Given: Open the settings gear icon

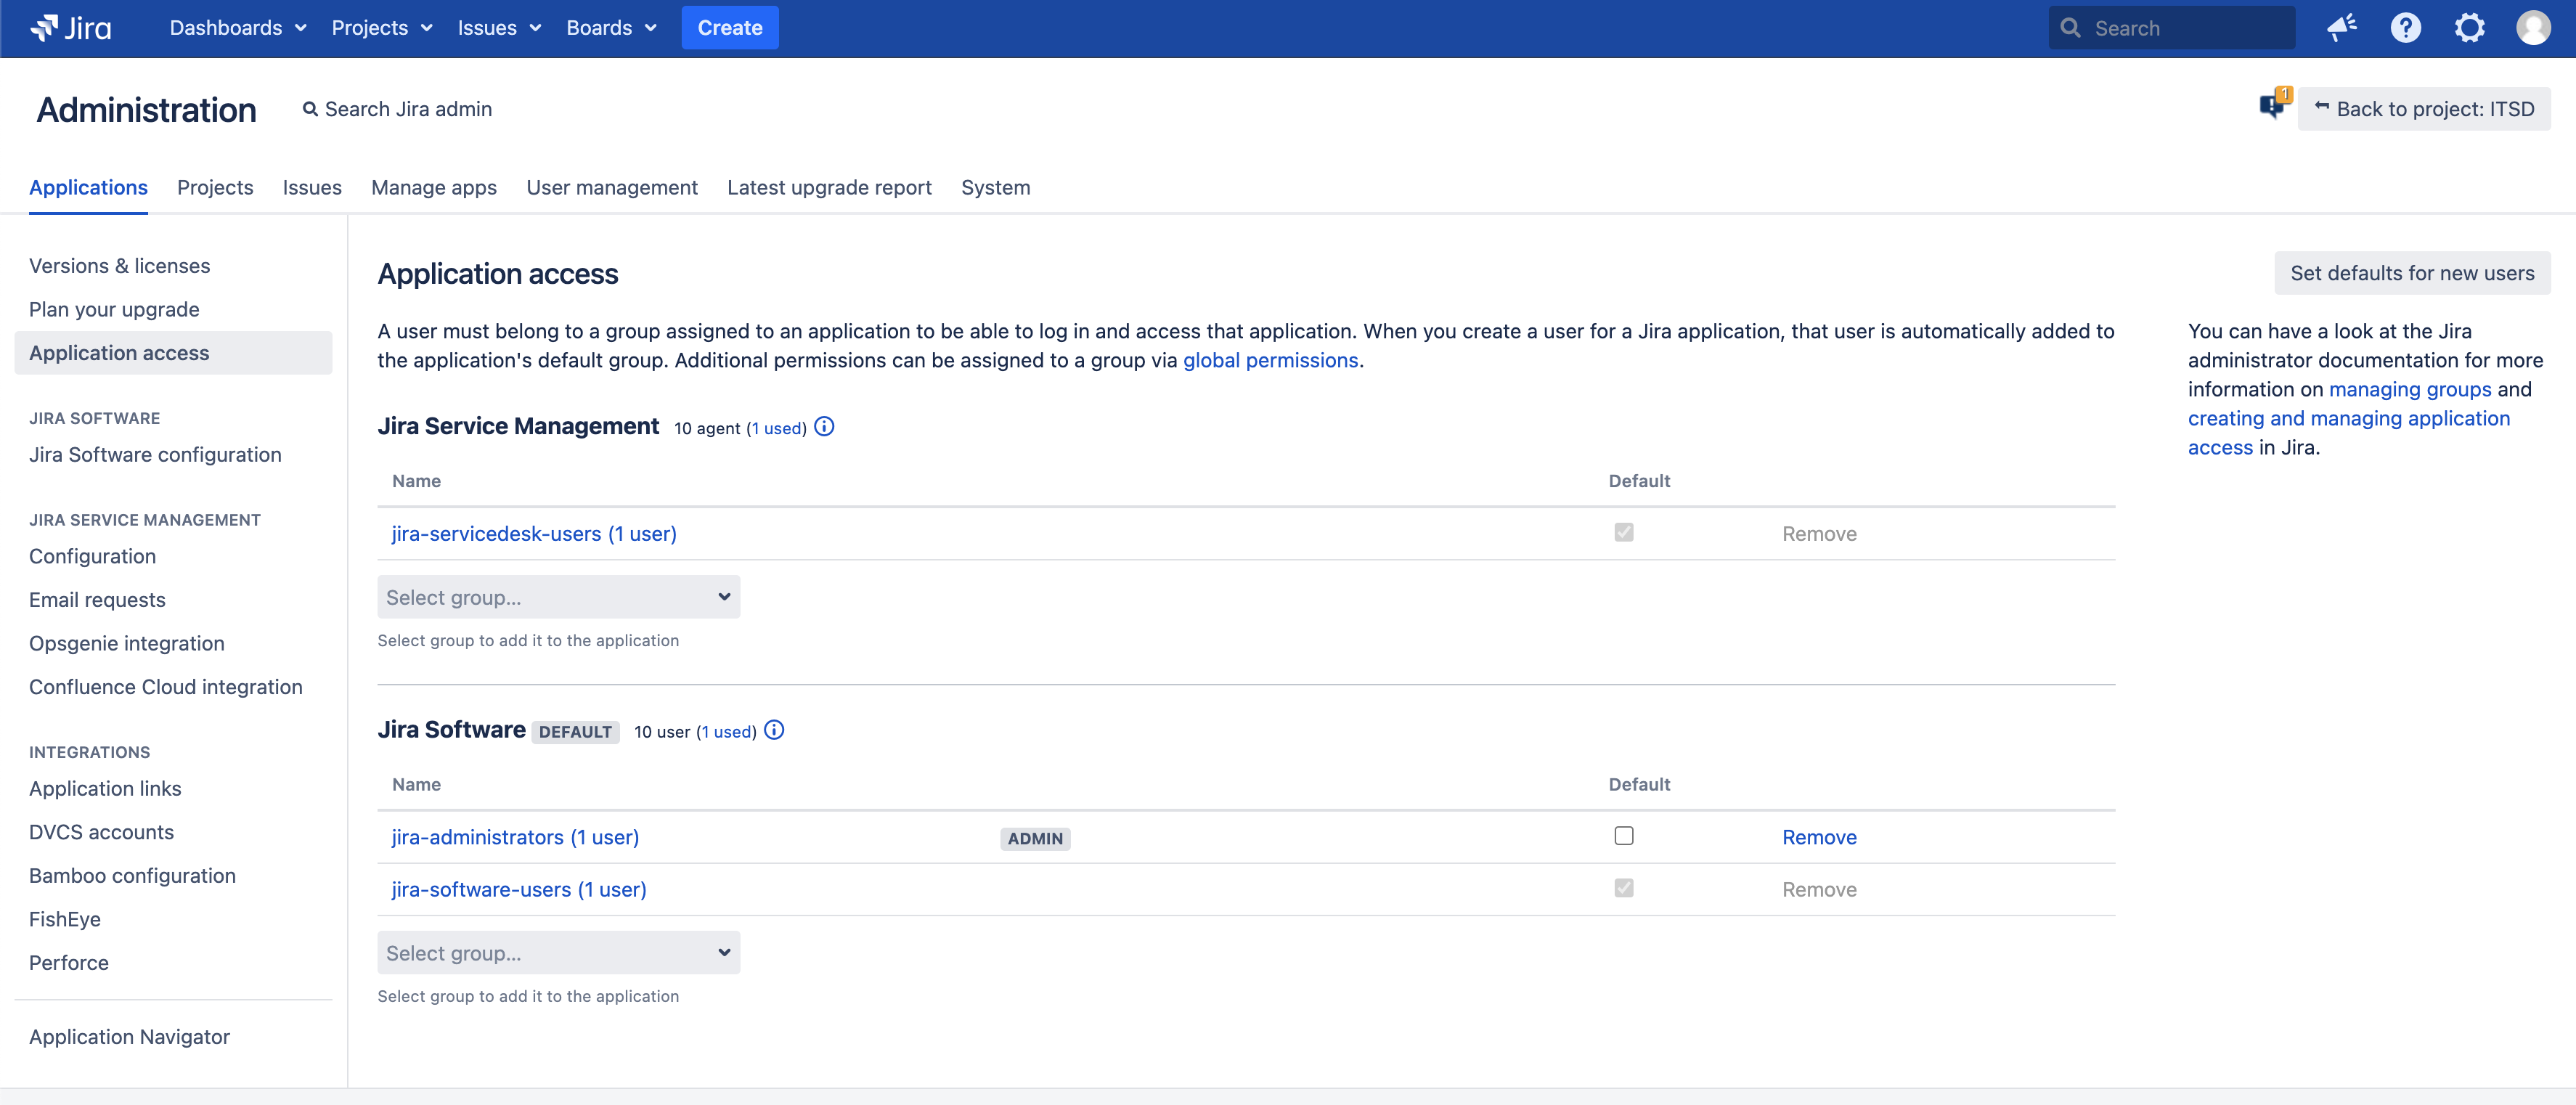Looking at the screenshot, I should (x=2469, y=28).
